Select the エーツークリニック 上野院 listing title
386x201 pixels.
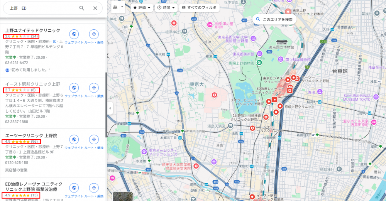(31, 136)
